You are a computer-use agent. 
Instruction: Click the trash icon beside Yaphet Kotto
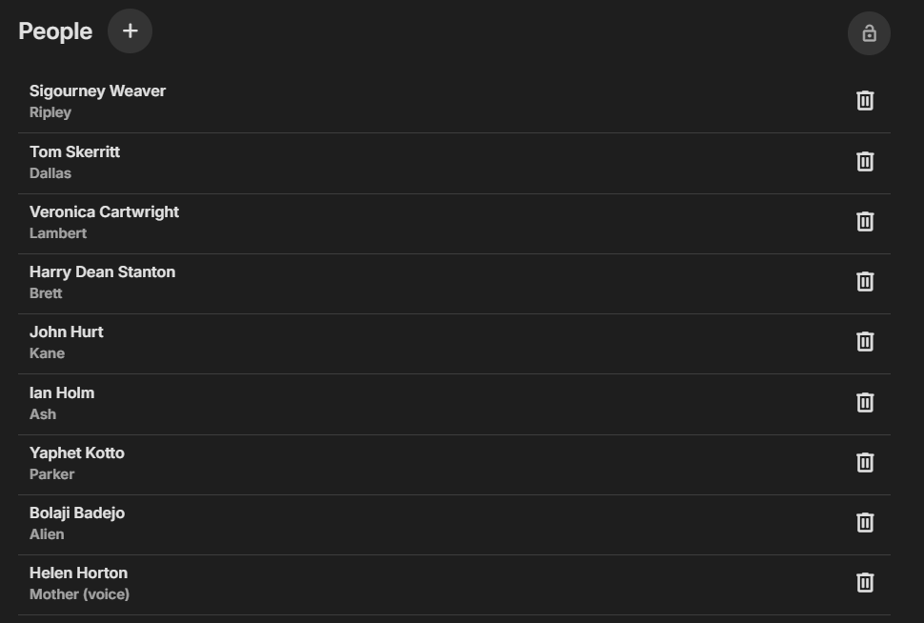(x=865, y=463)
